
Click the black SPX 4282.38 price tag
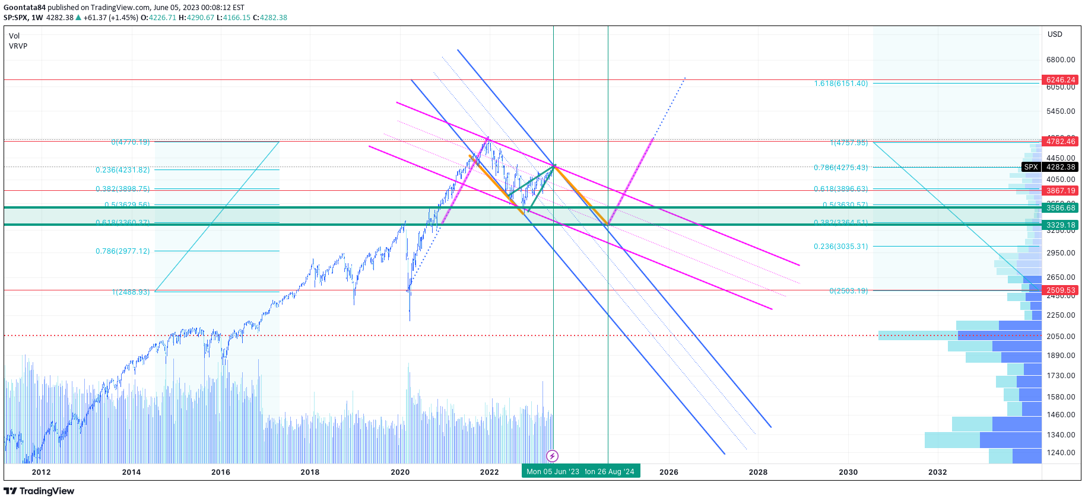coord(1049,167)
